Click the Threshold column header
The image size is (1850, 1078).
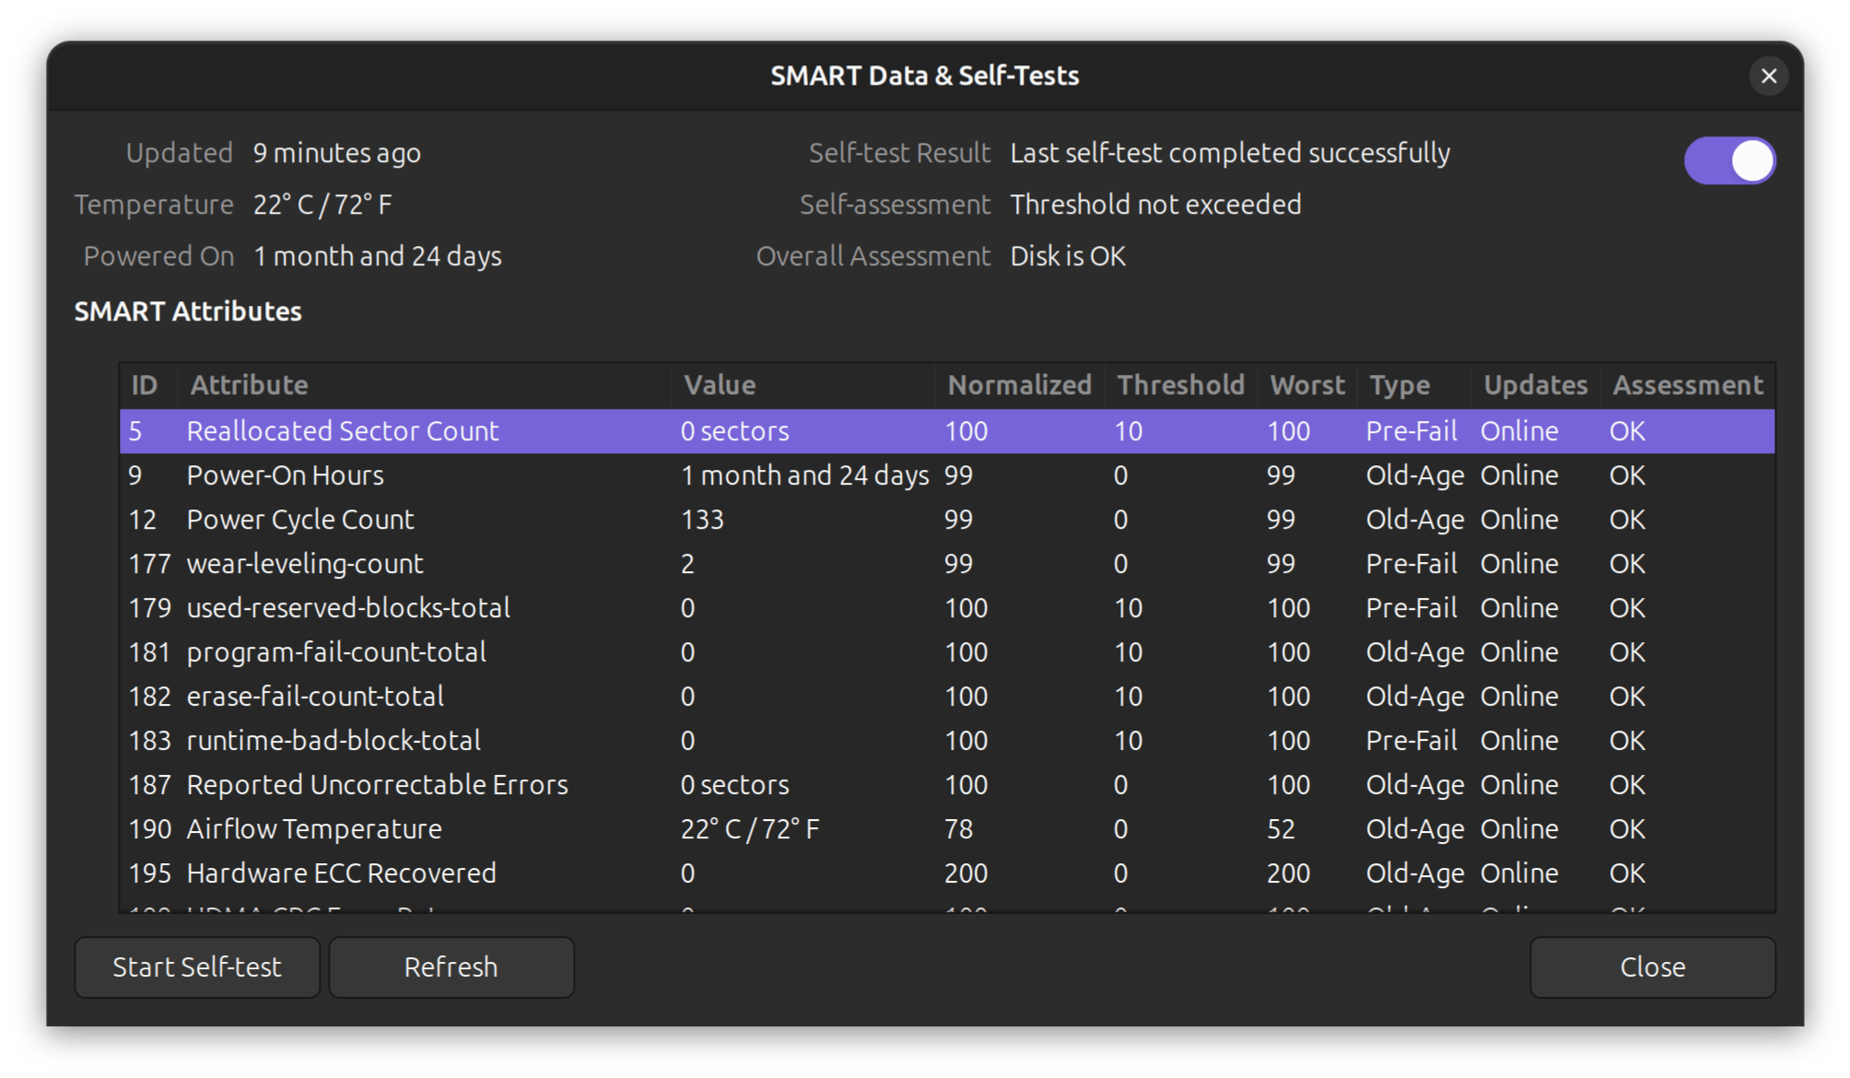1180,385
